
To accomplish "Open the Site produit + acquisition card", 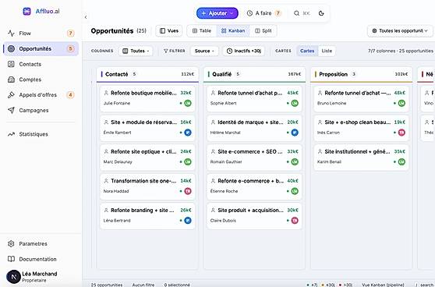I will pos(254,216).
